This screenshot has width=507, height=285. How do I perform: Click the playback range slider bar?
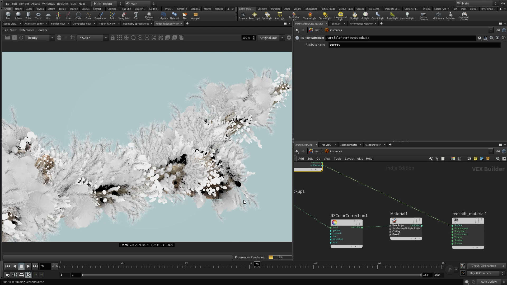click(252, 275)
